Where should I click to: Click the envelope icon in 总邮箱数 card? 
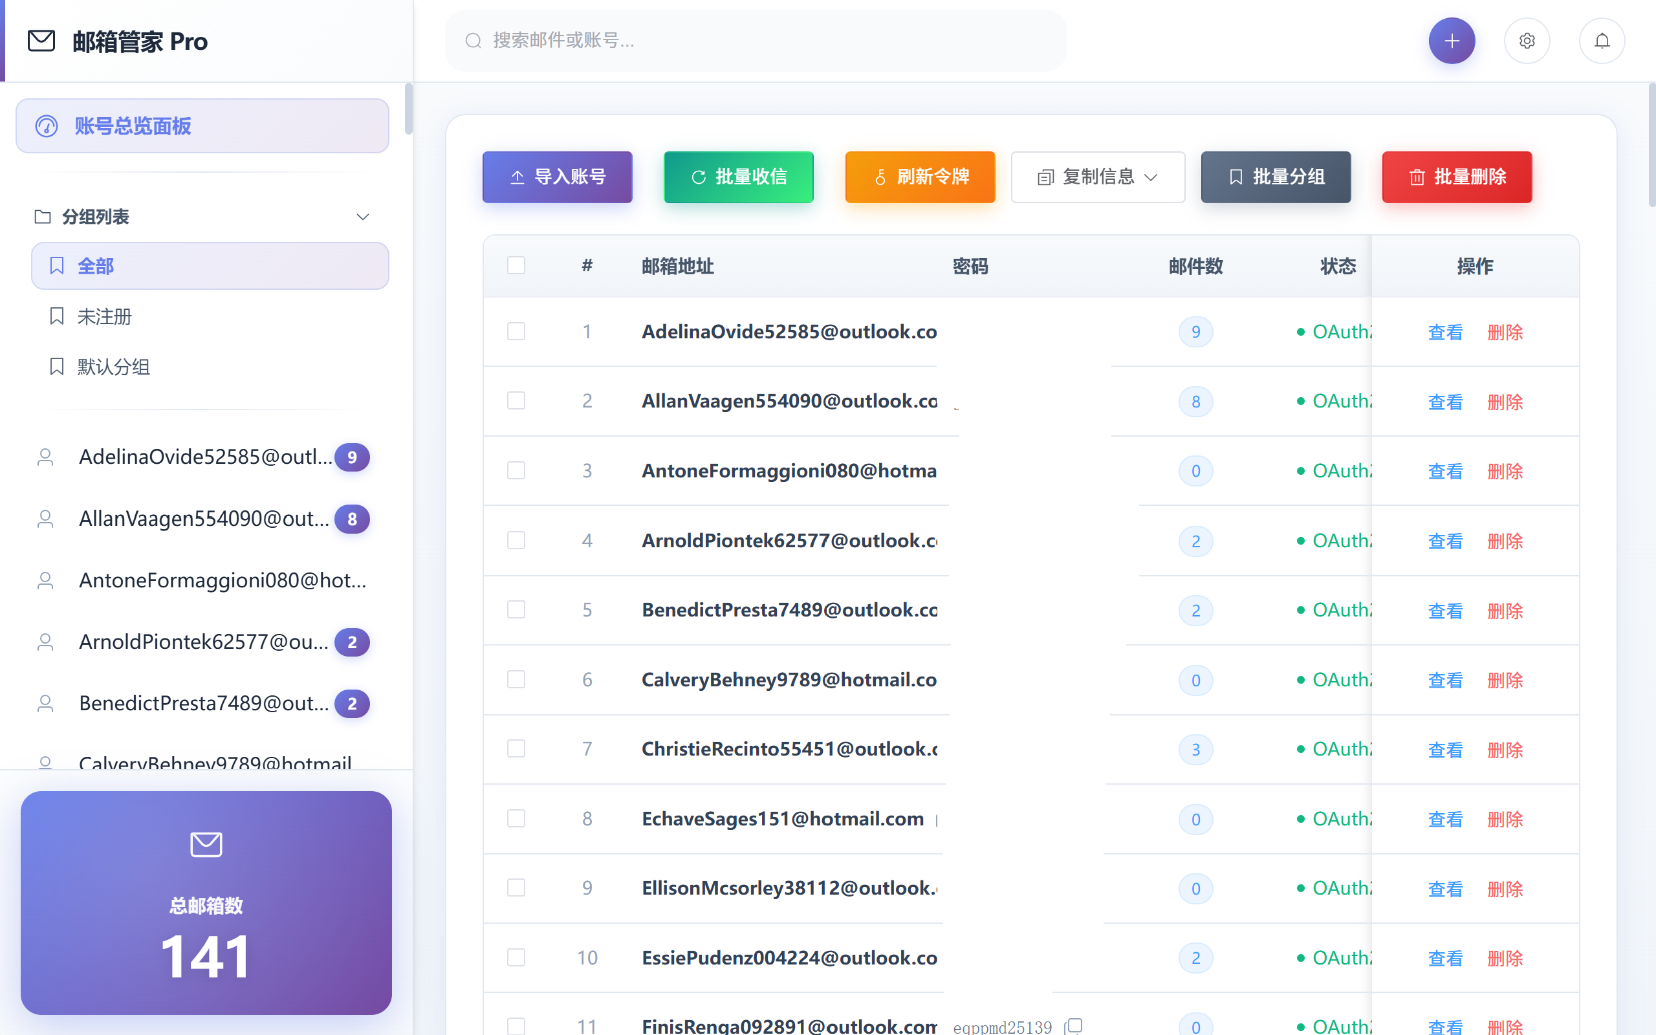[x=206, y=845]
